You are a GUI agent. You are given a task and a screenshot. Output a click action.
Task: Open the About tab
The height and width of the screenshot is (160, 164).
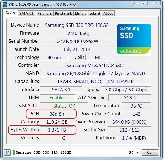pyautogui.click(x=108, y=13)
